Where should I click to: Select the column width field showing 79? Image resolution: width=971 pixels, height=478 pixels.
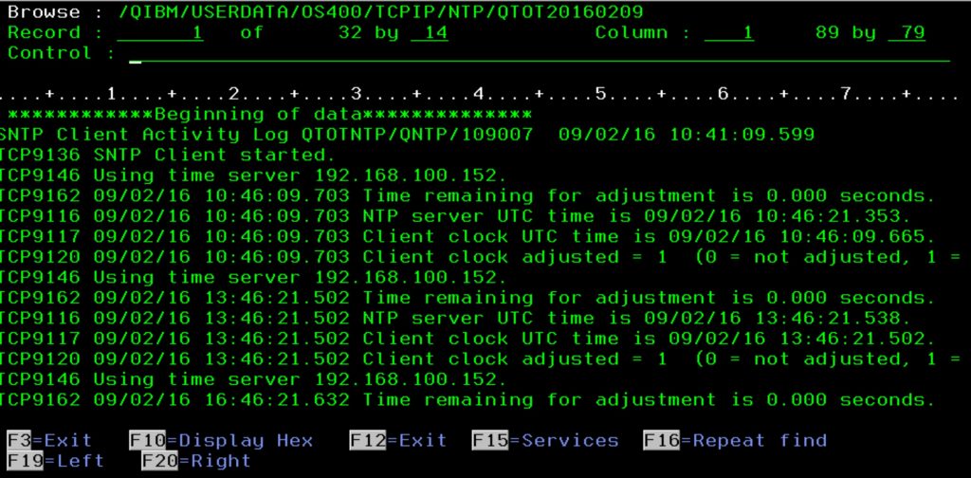[907, 33]
